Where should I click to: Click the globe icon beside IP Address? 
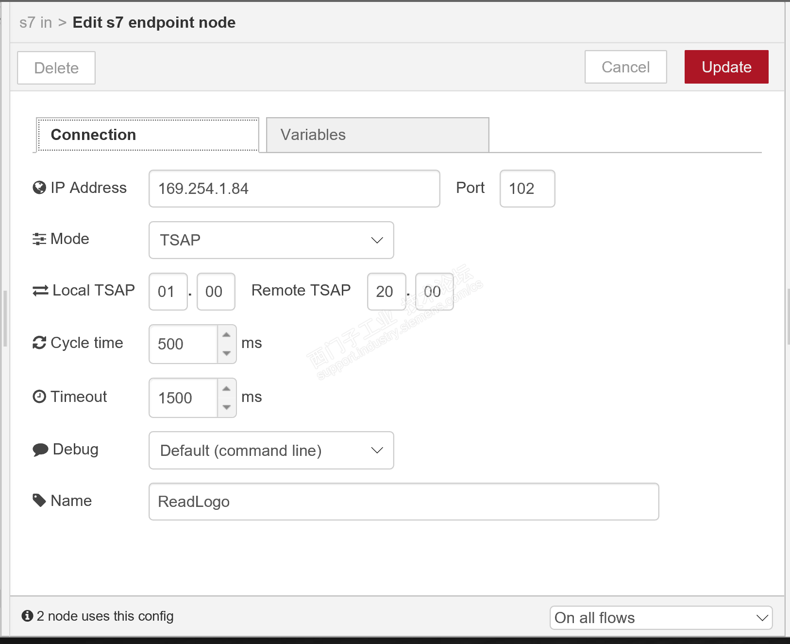pos(39,188)
